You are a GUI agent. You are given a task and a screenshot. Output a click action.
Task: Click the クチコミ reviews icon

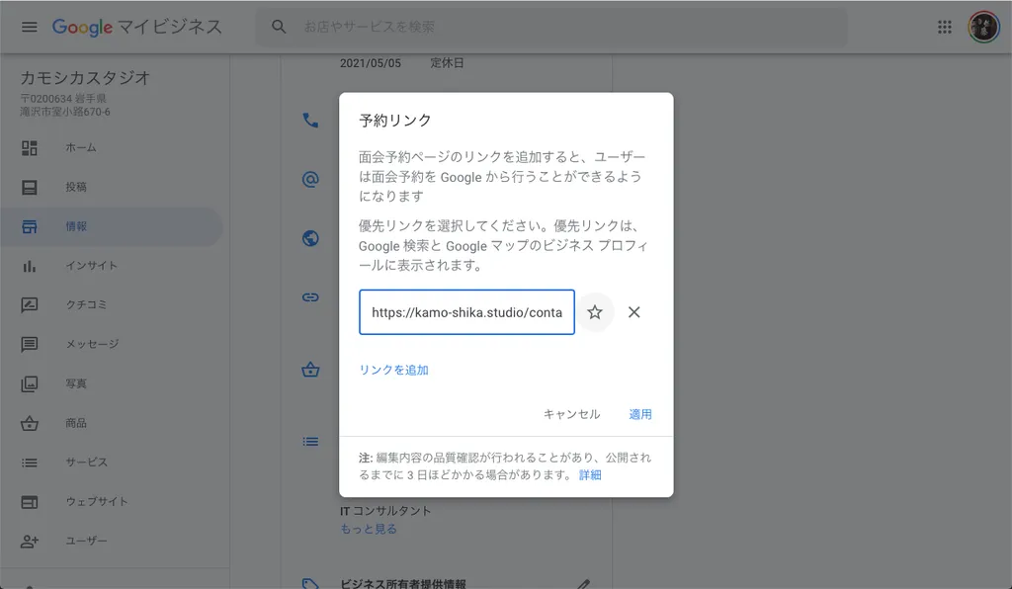click(x=29, y=305)
